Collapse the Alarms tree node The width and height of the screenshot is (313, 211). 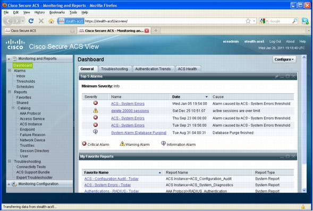pyautogui.click(x=10, y=71)
